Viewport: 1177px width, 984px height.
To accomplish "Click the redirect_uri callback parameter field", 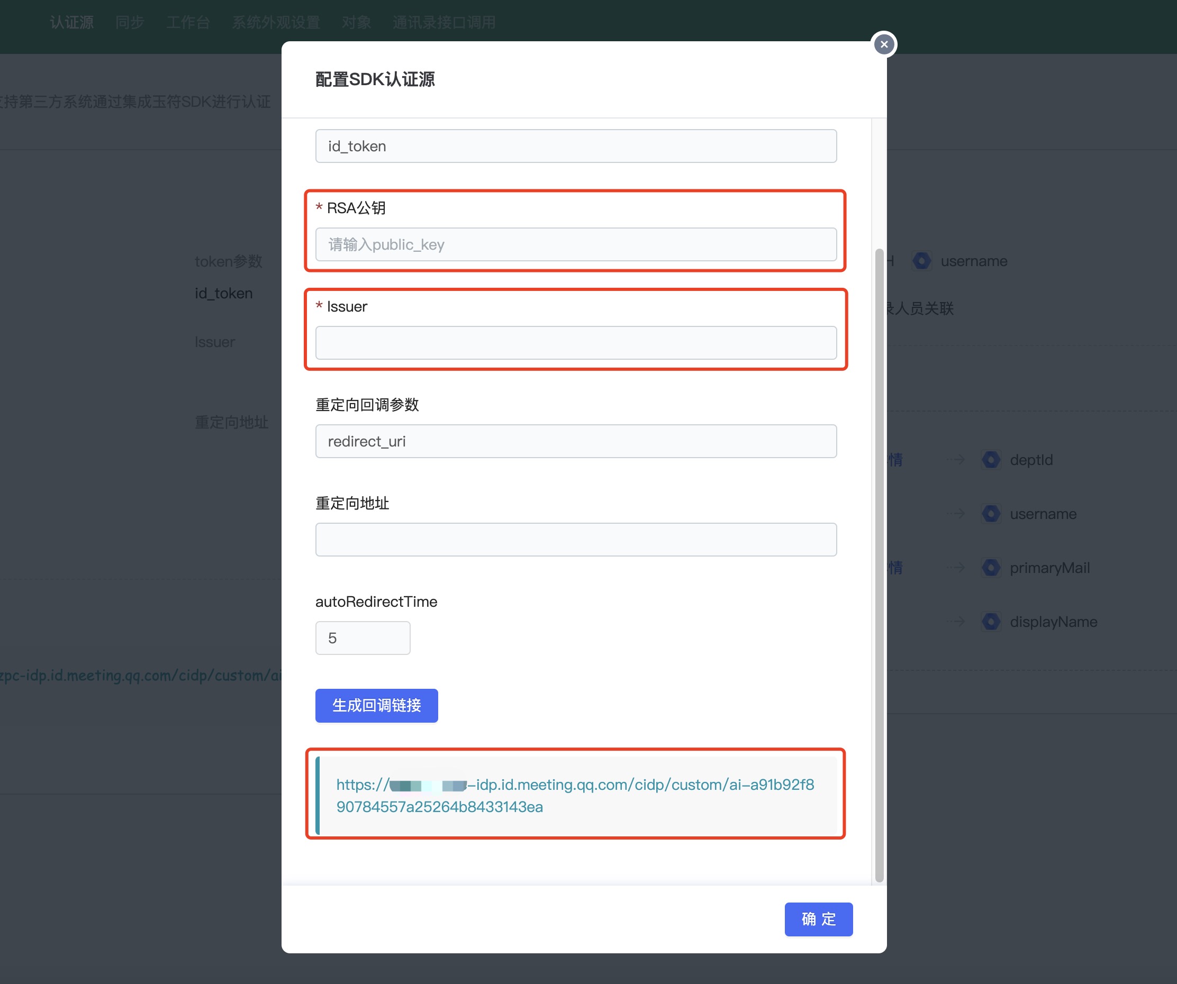I will click(x=576, y=442).
